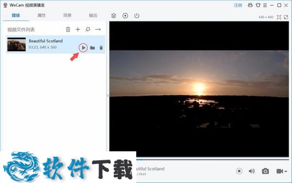Click the 640 x 480 resolution label
This screenshot has width=292, height=183.
[266, 17]
